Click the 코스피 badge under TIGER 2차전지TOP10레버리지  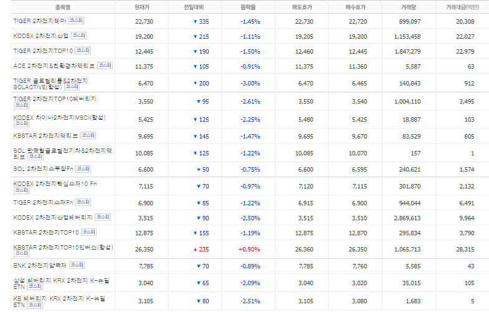pos(22,105)
